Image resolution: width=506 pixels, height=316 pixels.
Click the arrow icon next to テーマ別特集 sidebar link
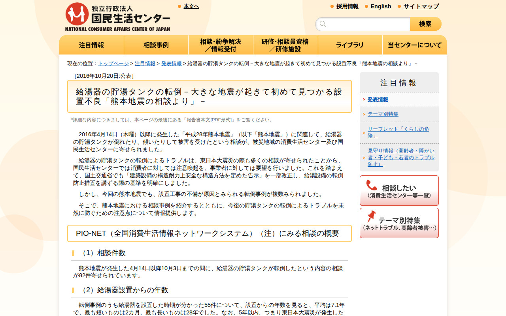point(364,114)
